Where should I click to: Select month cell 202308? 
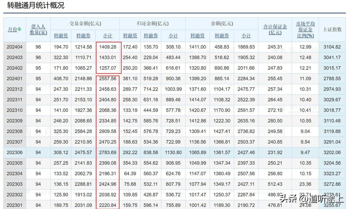(15, 131)
